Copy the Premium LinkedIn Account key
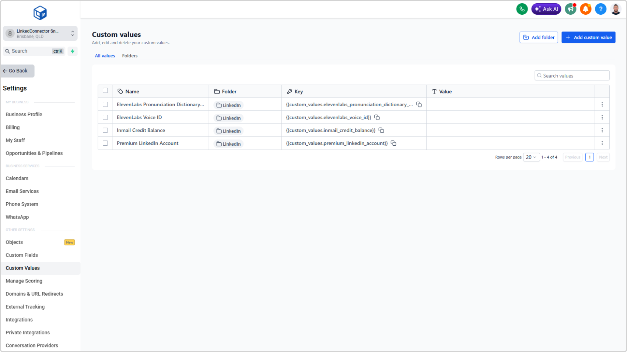Image resolution: width=627 pixels, height=352 pixels. coord(393,143)
